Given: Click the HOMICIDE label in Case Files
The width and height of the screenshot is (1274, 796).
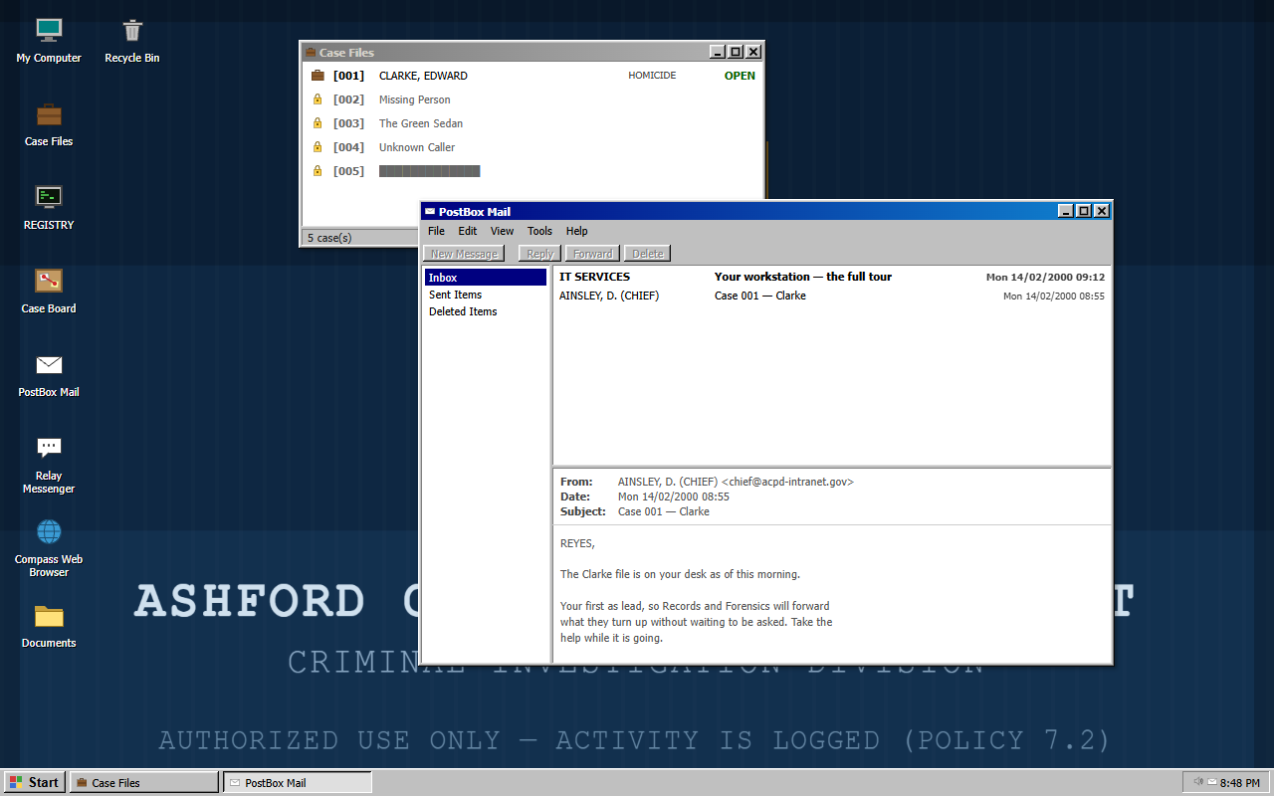Looking at the screenshot, I should click(x=652, y=76).
